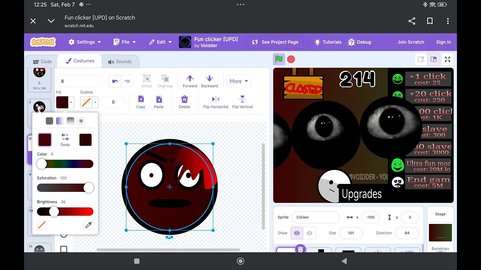Click Join Scratch link
481x270 pixels.
(411, 42)
